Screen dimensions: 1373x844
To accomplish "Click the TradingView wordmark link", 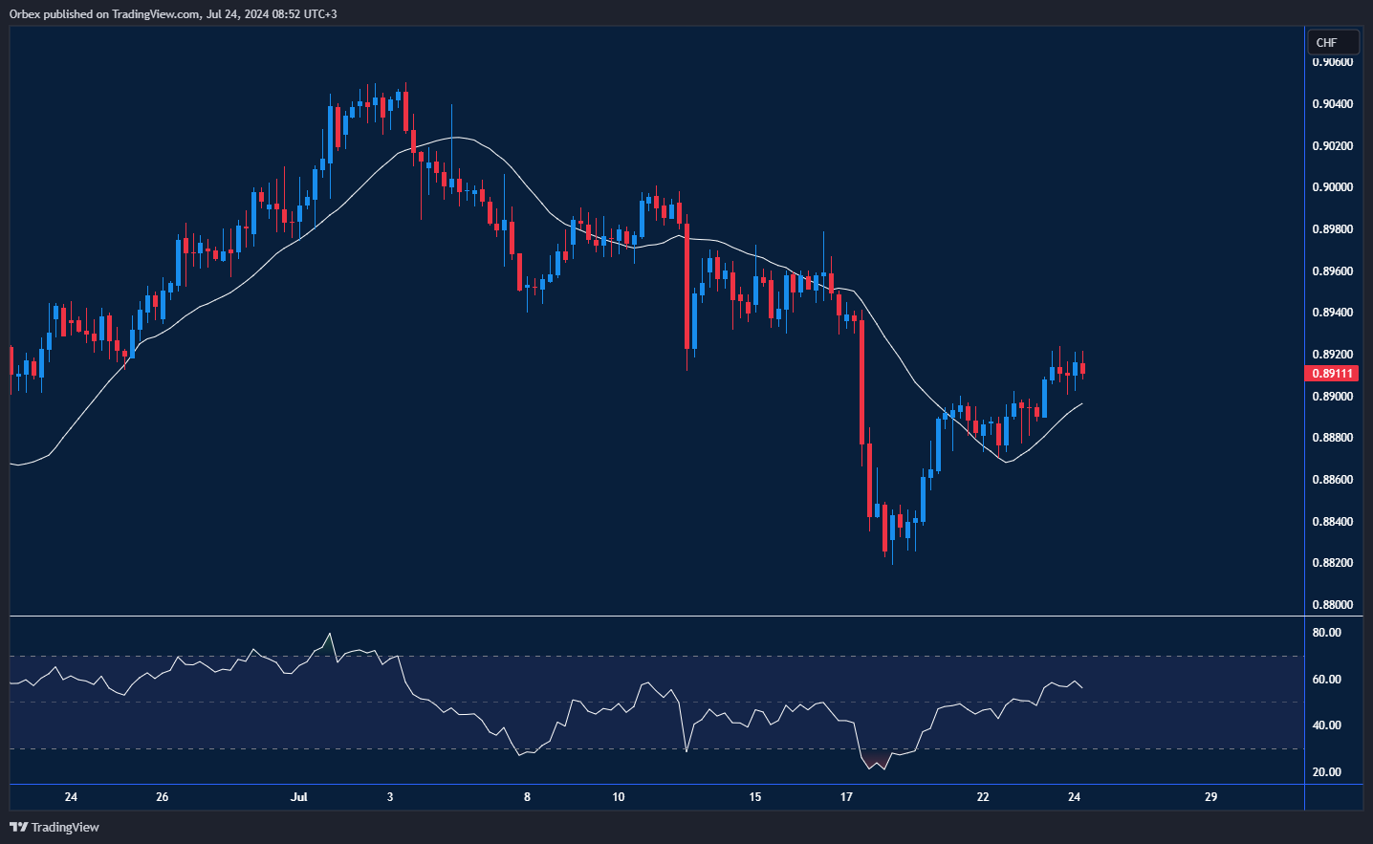I will (63, 827).
